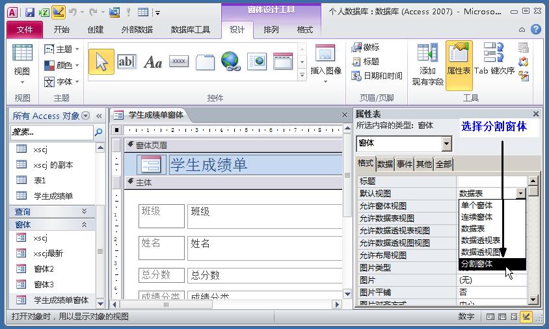This screenshot has height=329, width=549.
Task: Choose 单个窗体 single form option
Action: coord(492,205)
